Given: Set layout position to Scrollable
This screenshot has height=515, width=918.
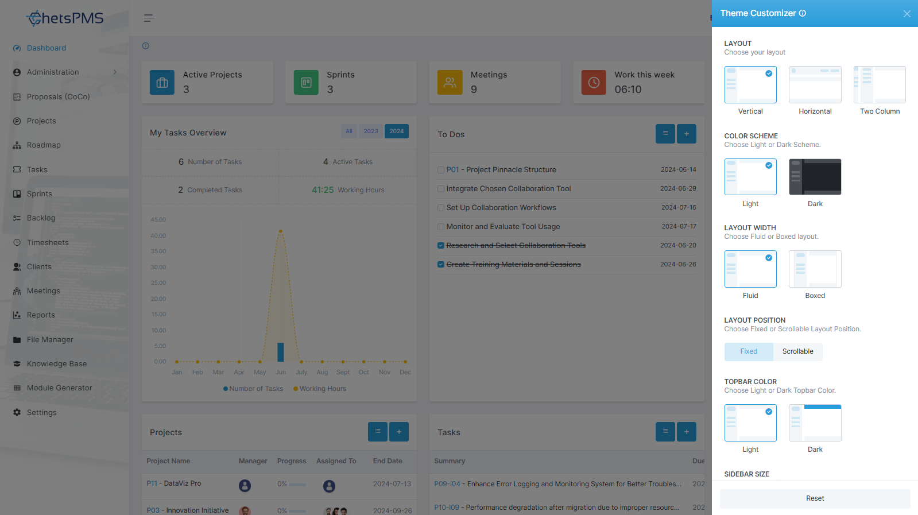Looking at the screenshot, I should tap(798, 351).
